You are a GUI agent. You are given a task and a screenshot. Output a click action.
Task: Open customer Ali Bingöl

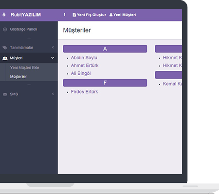pyautogui.click(x=81, y=73)
